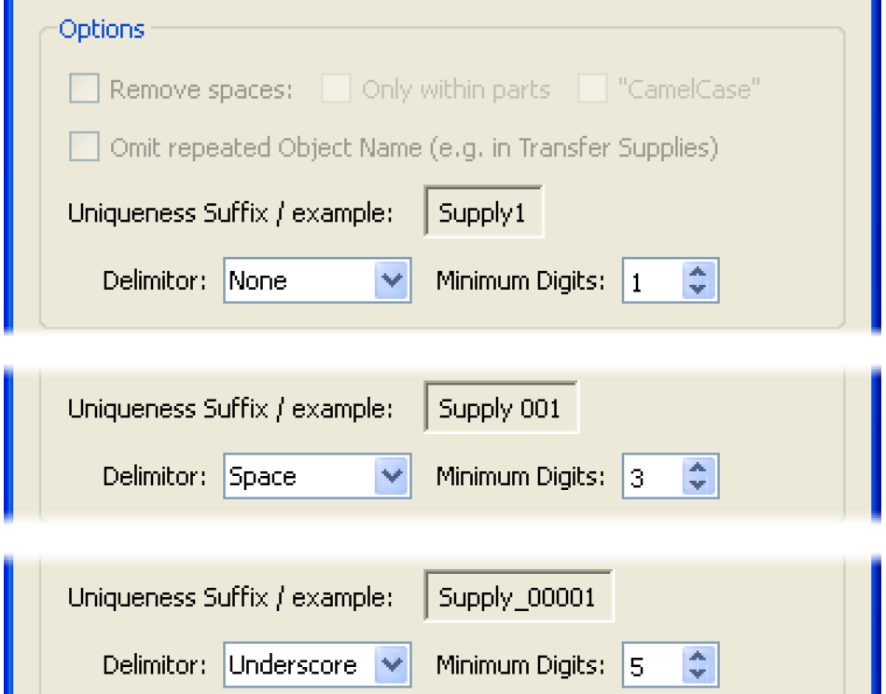
Task: Toggle the CamelCase checkbox
Action: (592, 90)
